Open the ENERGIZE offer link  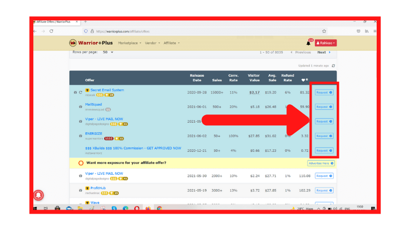tap(94, 133)
